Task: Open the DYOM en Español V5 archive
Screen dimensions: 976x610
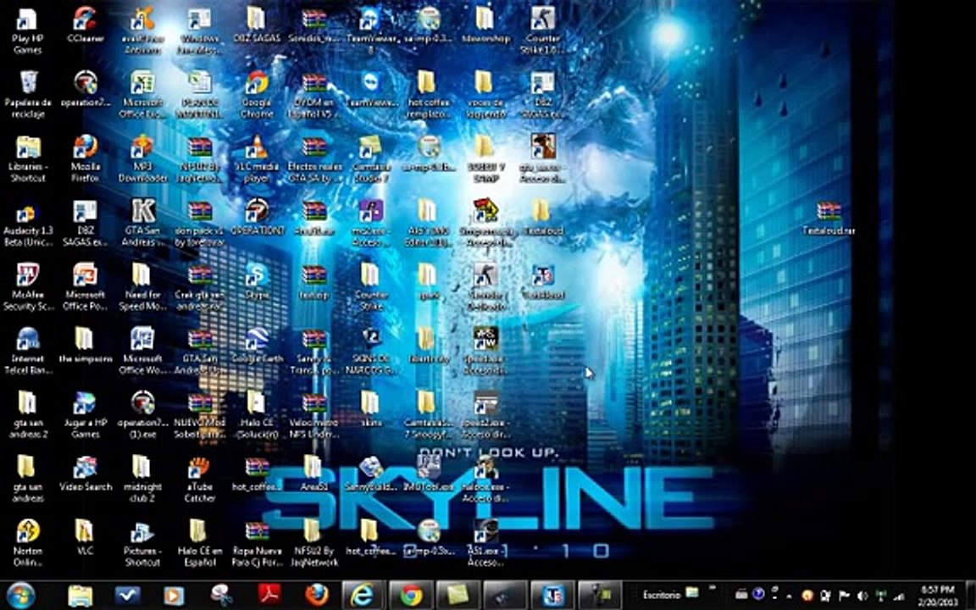Action: point(313,95)
